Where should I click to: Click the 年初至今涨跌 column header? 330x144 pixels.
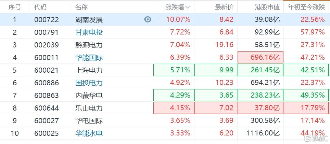coord(306,7)
